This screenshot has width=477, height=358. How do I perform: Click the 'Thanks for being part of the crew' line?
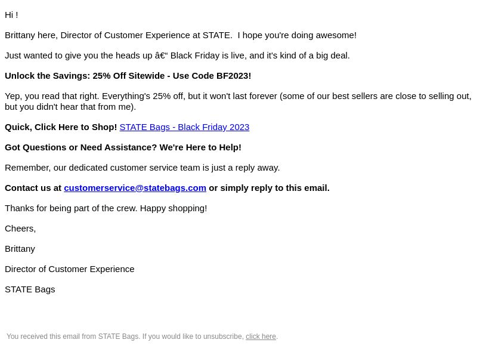point(106,208)
